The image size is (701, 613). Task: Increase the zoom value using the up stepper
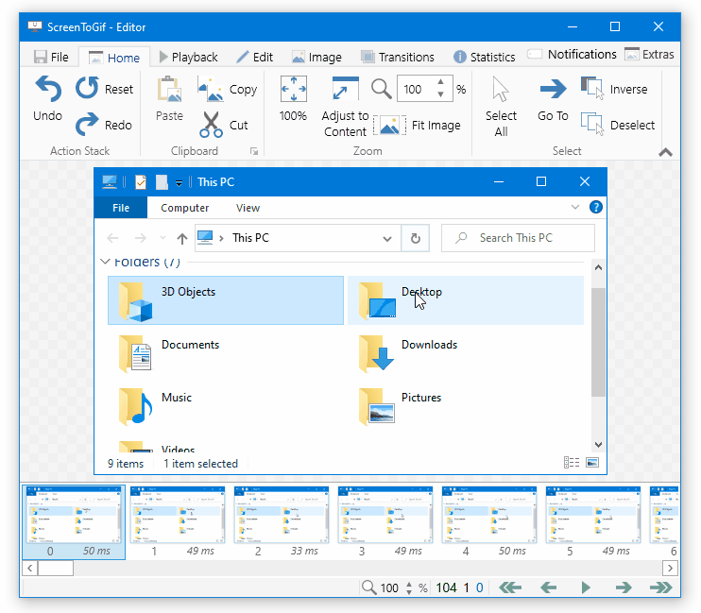tap(440, 83)
